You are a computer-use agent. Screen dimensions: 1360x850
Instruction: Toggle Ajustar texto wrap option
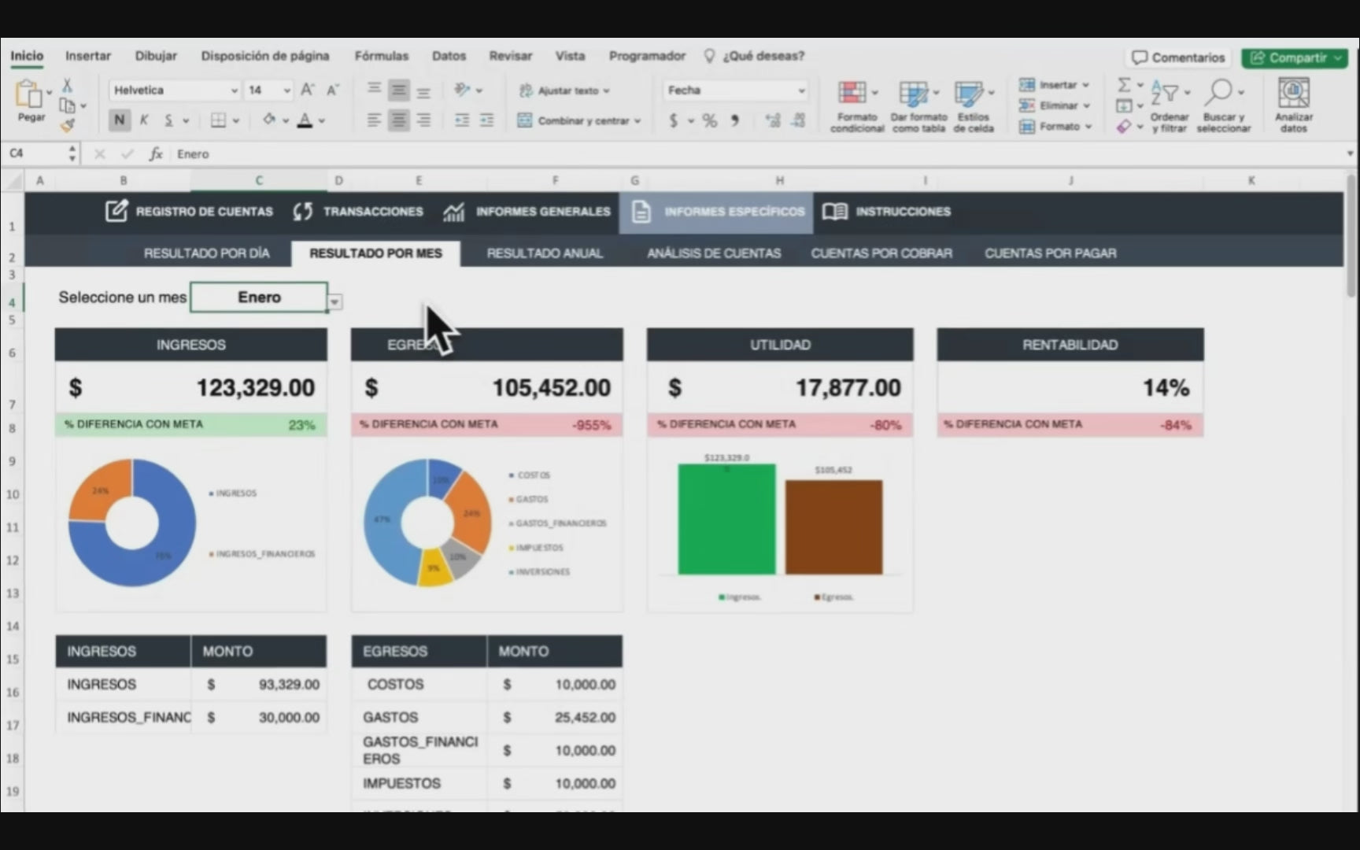click(564, 91)
